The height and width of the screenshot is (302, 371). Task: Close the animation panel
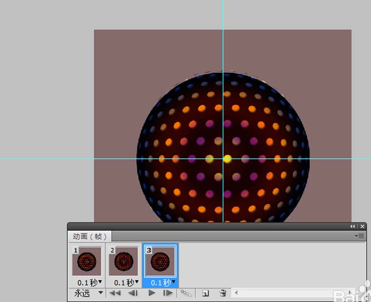tap(362, 226)
